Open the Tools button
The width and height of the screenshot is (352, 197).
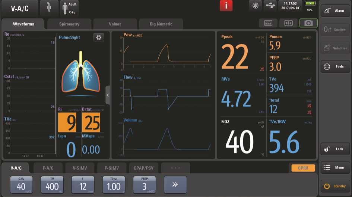tap(335, 66)
